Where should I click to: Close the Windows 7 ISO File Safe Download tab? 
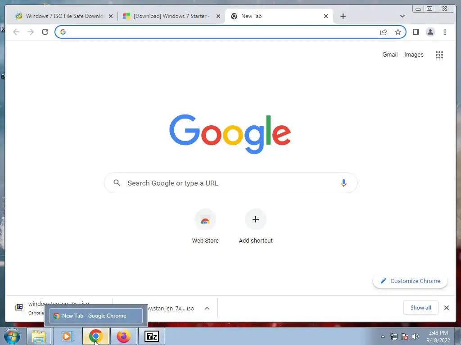click(111, 16)
